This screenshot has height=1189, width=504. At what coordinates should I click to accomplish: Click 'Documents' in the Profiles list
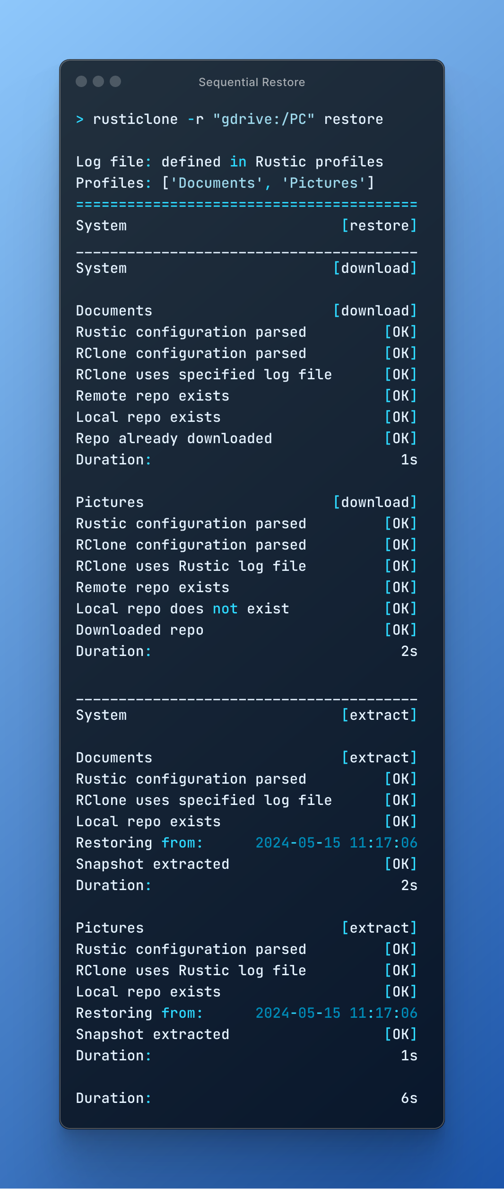tap(217, 183)
